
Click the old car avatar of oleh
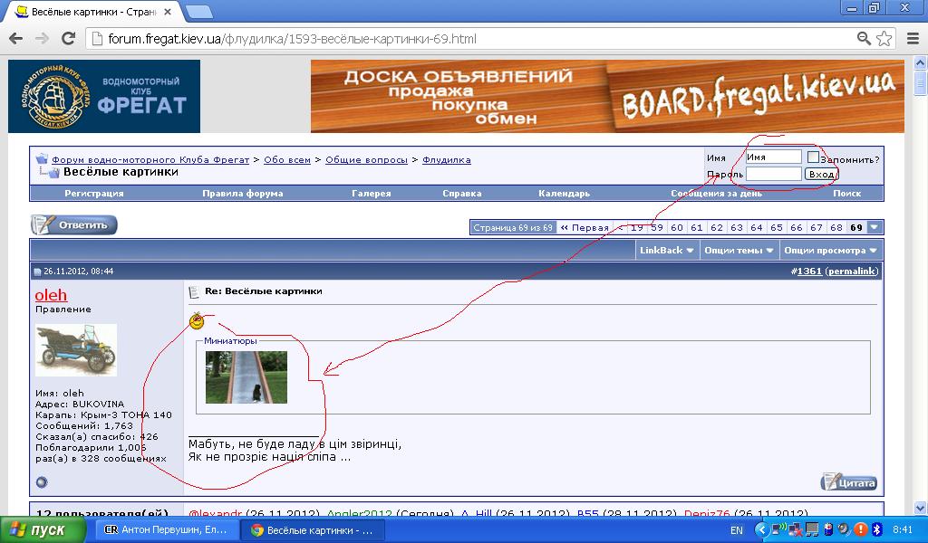[76, 350]
